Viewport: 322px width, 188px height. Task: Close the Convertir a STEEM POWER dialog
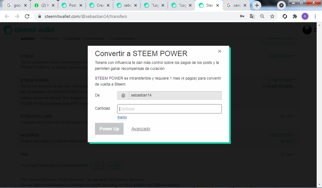(219, 51)
